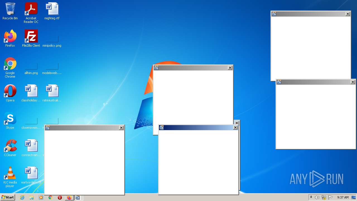The width and height of the screenshot is (357, 201).
Task: Launch Windows Media Player from the taskbar
Action: click(41, 197)
